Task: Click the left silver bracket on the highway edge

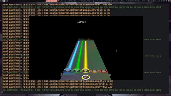Action: click(62, 75)
